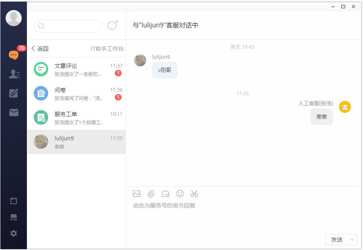Open the cloud disk file icon in toolbar

click(x=165, y=194)
